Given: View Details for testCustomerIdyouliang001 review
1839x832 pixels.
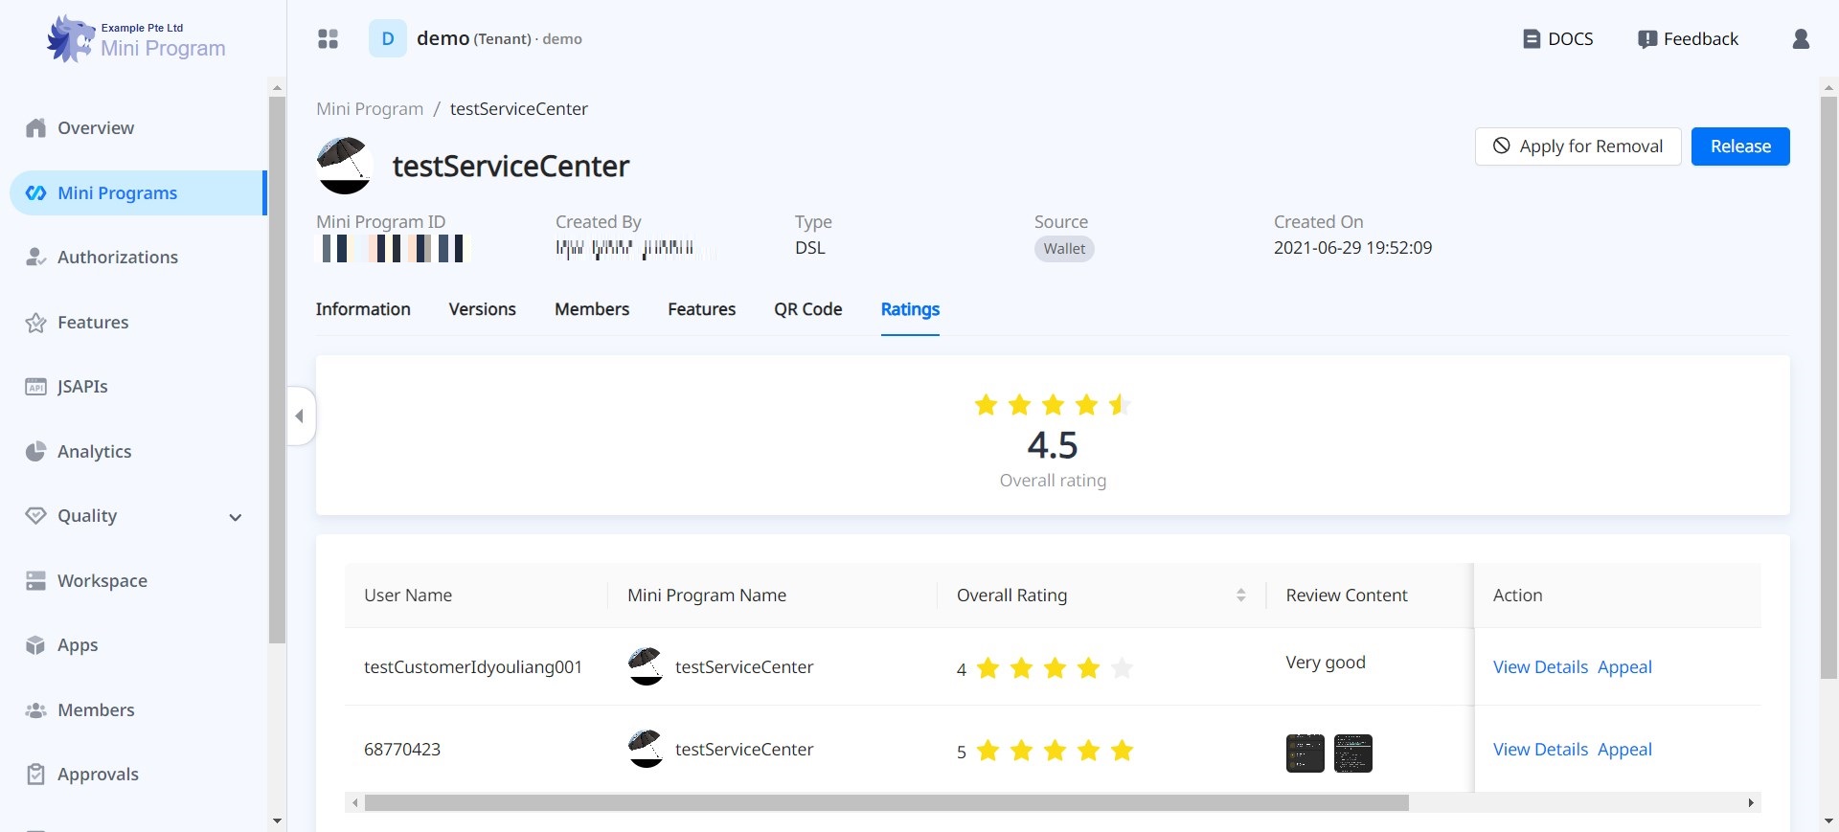Looking at the screenshot, I should (x=1540, y=667).
